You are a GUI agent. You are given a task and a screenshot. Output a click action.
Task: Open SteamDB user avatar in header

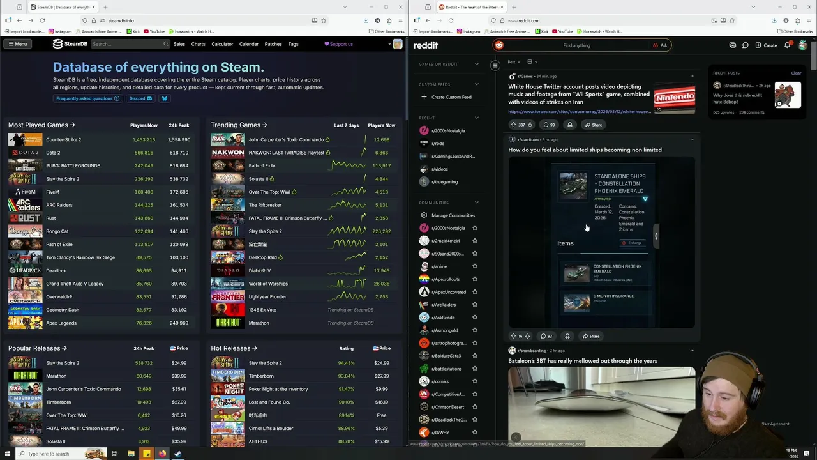tap(398, 44)
